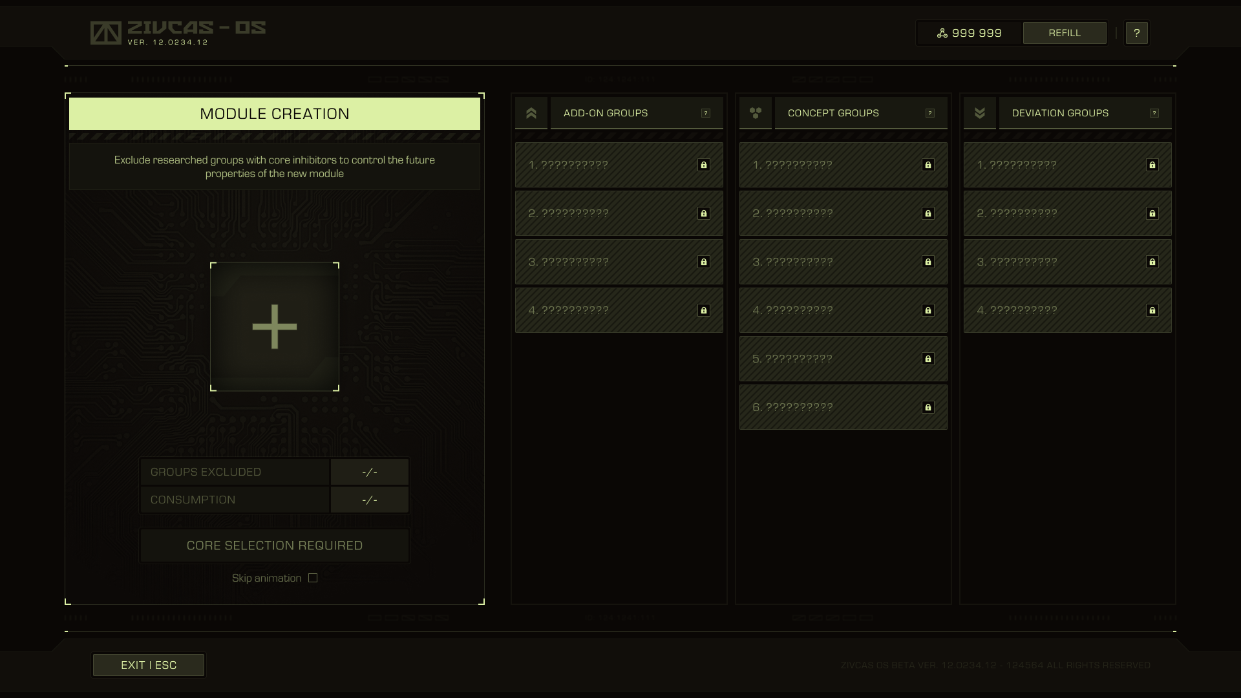Click help icon next to Concept Groups
This screenshot has height=698, width=1241.
coord(930,113)
